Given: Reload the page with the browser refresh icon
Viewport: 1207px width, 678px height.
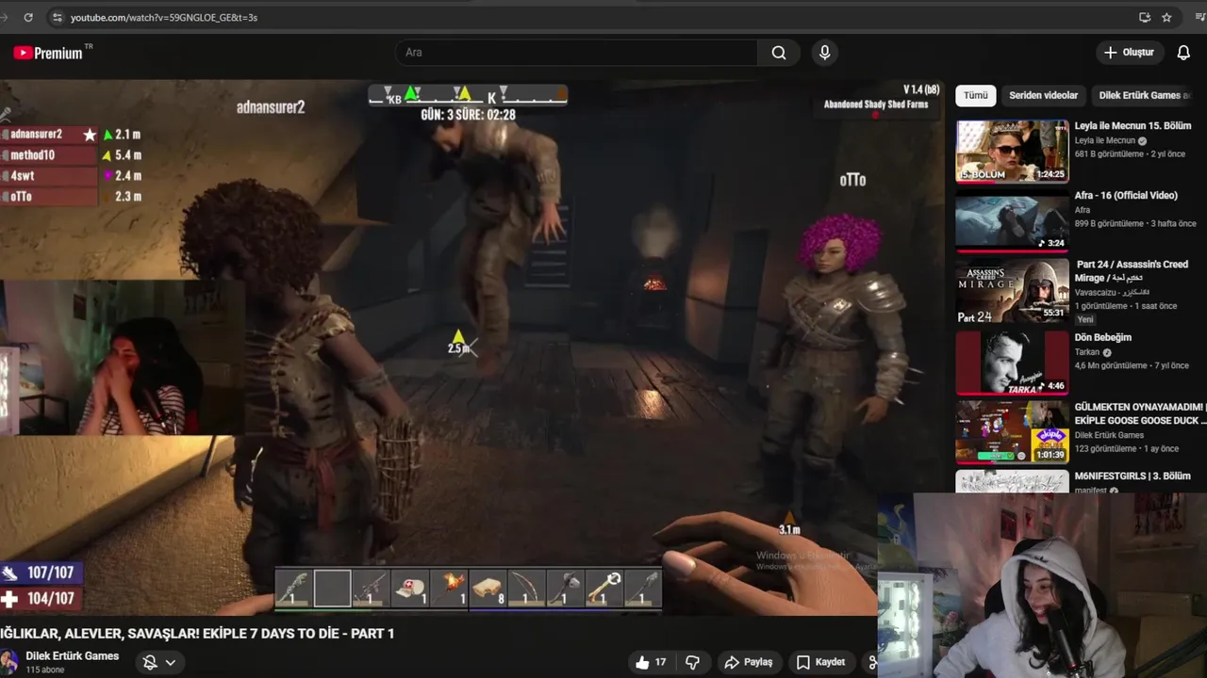Looking at the screenshot, I should (x=28, y=17).
